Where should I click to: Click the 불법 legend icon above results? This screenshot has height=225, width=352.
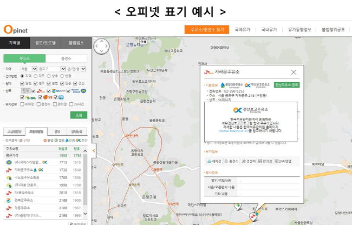click(45, 140)
